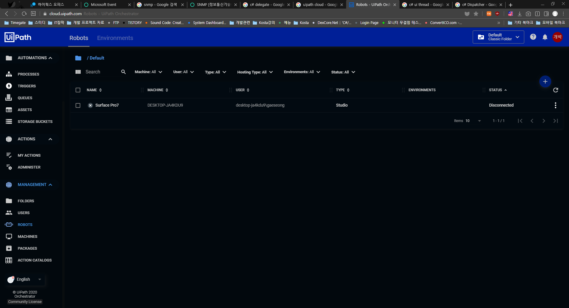This screenshot has width=569, height=308.
Task: Open notifications bell
Action: 545,37
